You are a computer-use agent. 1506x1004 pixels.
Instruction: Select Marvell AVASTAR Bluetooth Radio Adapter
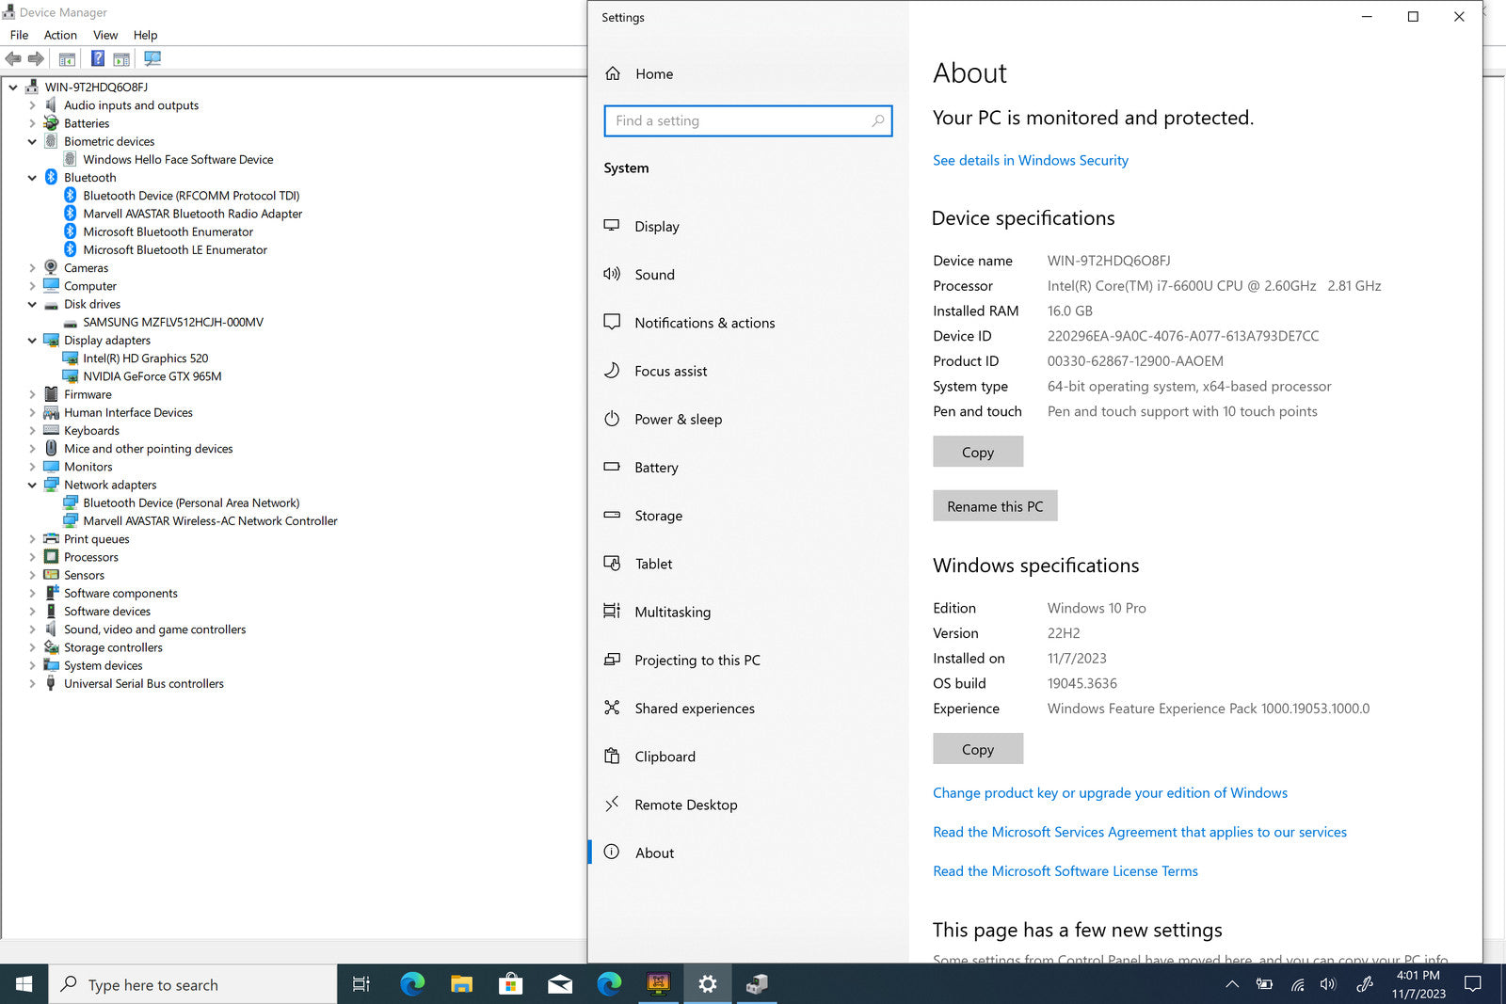pyautogui.click(x=193, y=214)
